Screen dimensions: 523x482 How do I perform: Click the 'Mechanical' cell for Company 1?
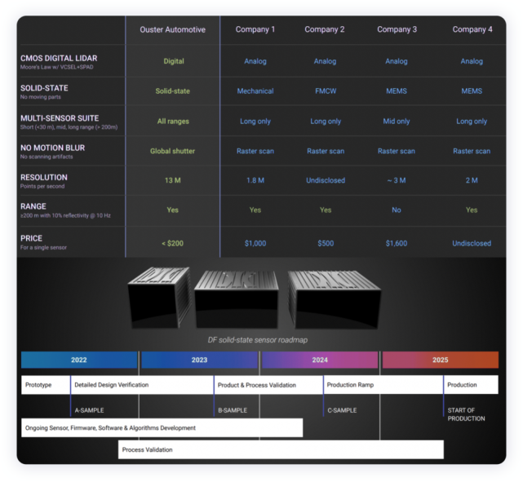tap(255, 91)
